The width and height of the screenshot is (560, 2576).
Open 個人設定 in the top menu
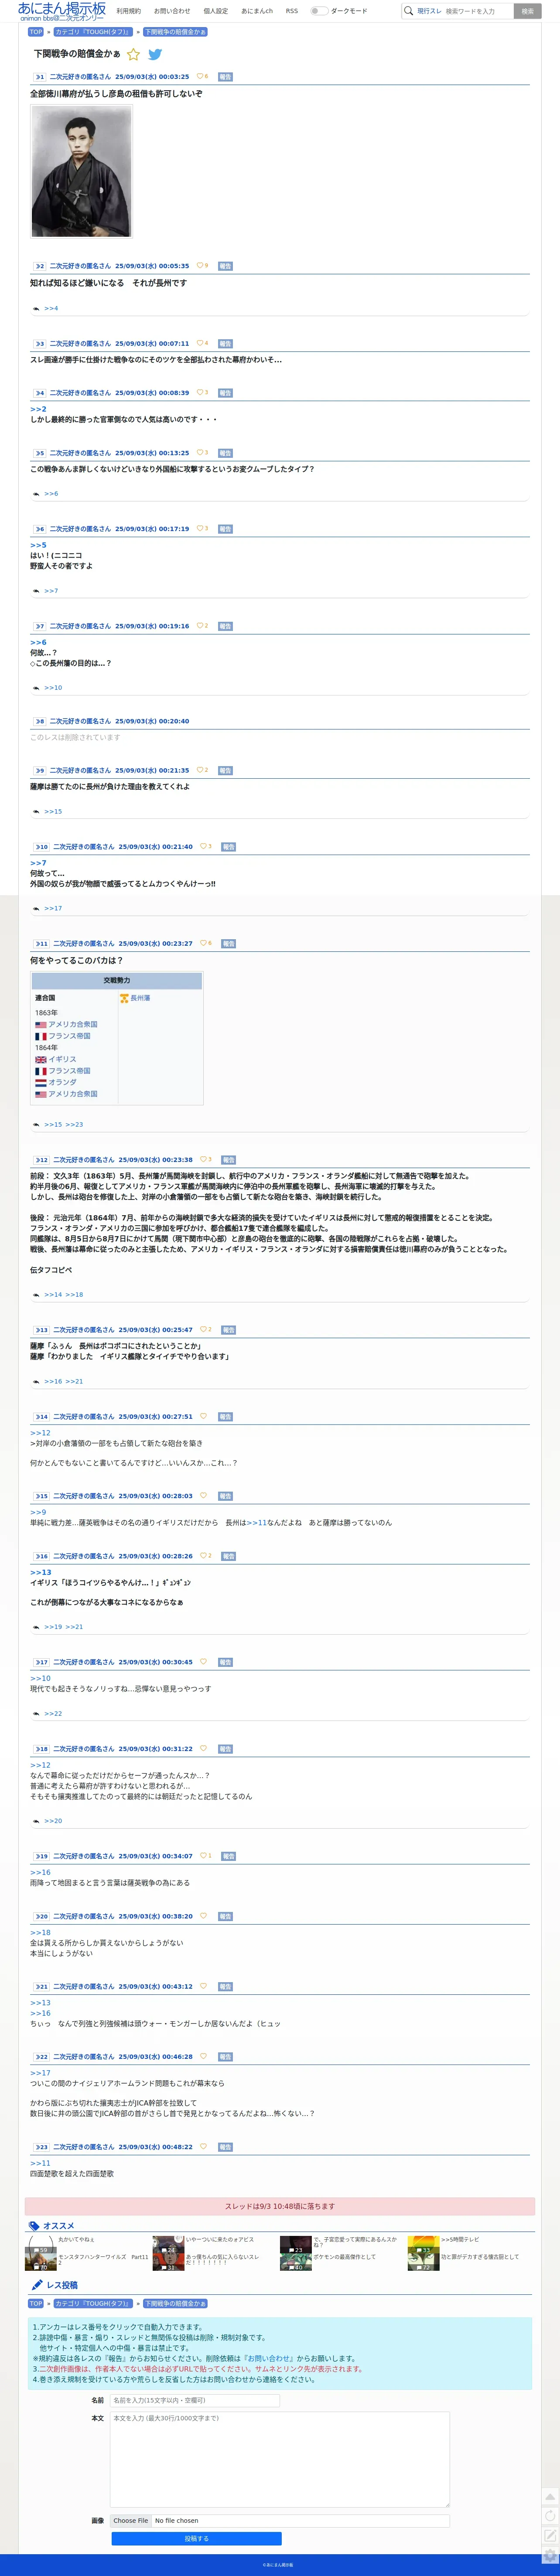click(215, 11)
